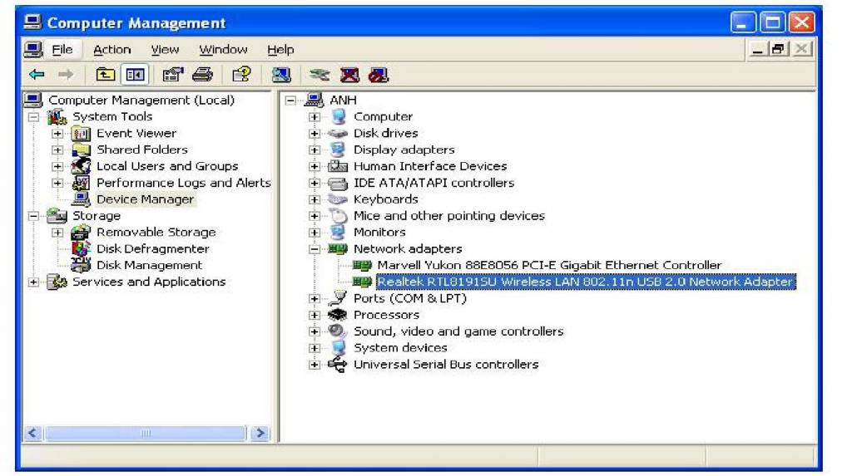
Task: Click the Marvell Yukon adapter icon
Action: coord(362,265)
